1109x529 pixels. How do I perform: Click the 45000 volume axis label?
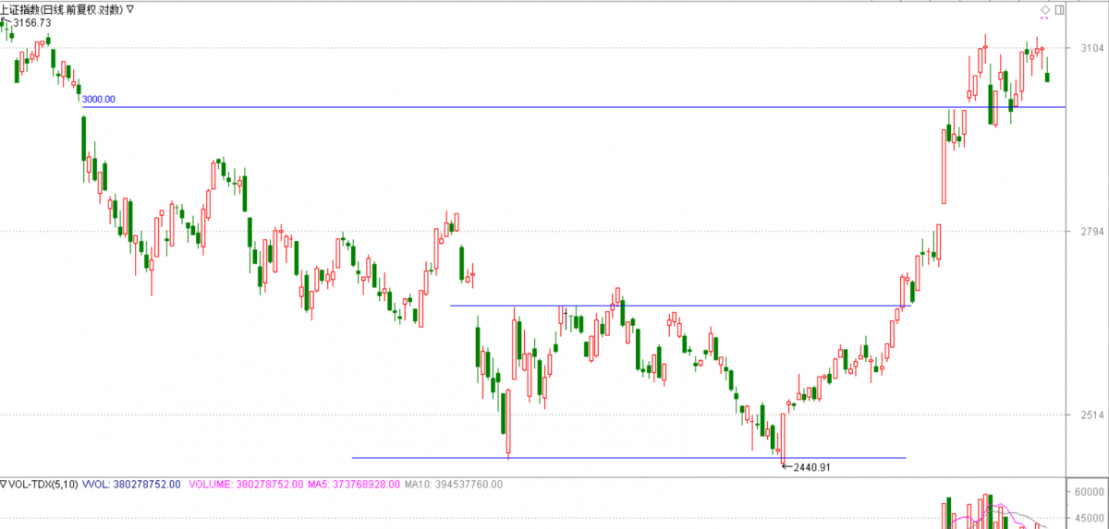[x=1091, y=519]
